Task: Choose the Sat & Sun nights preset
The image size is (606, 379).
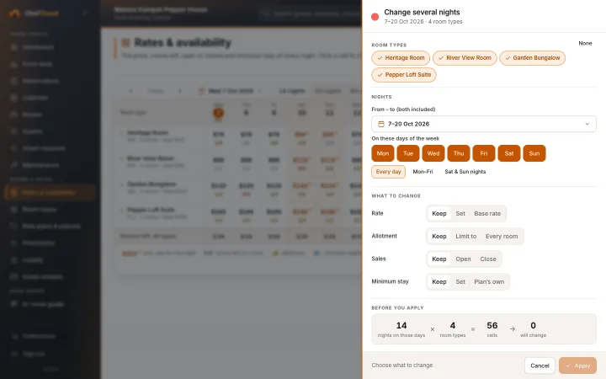Action: coord(465,172)
